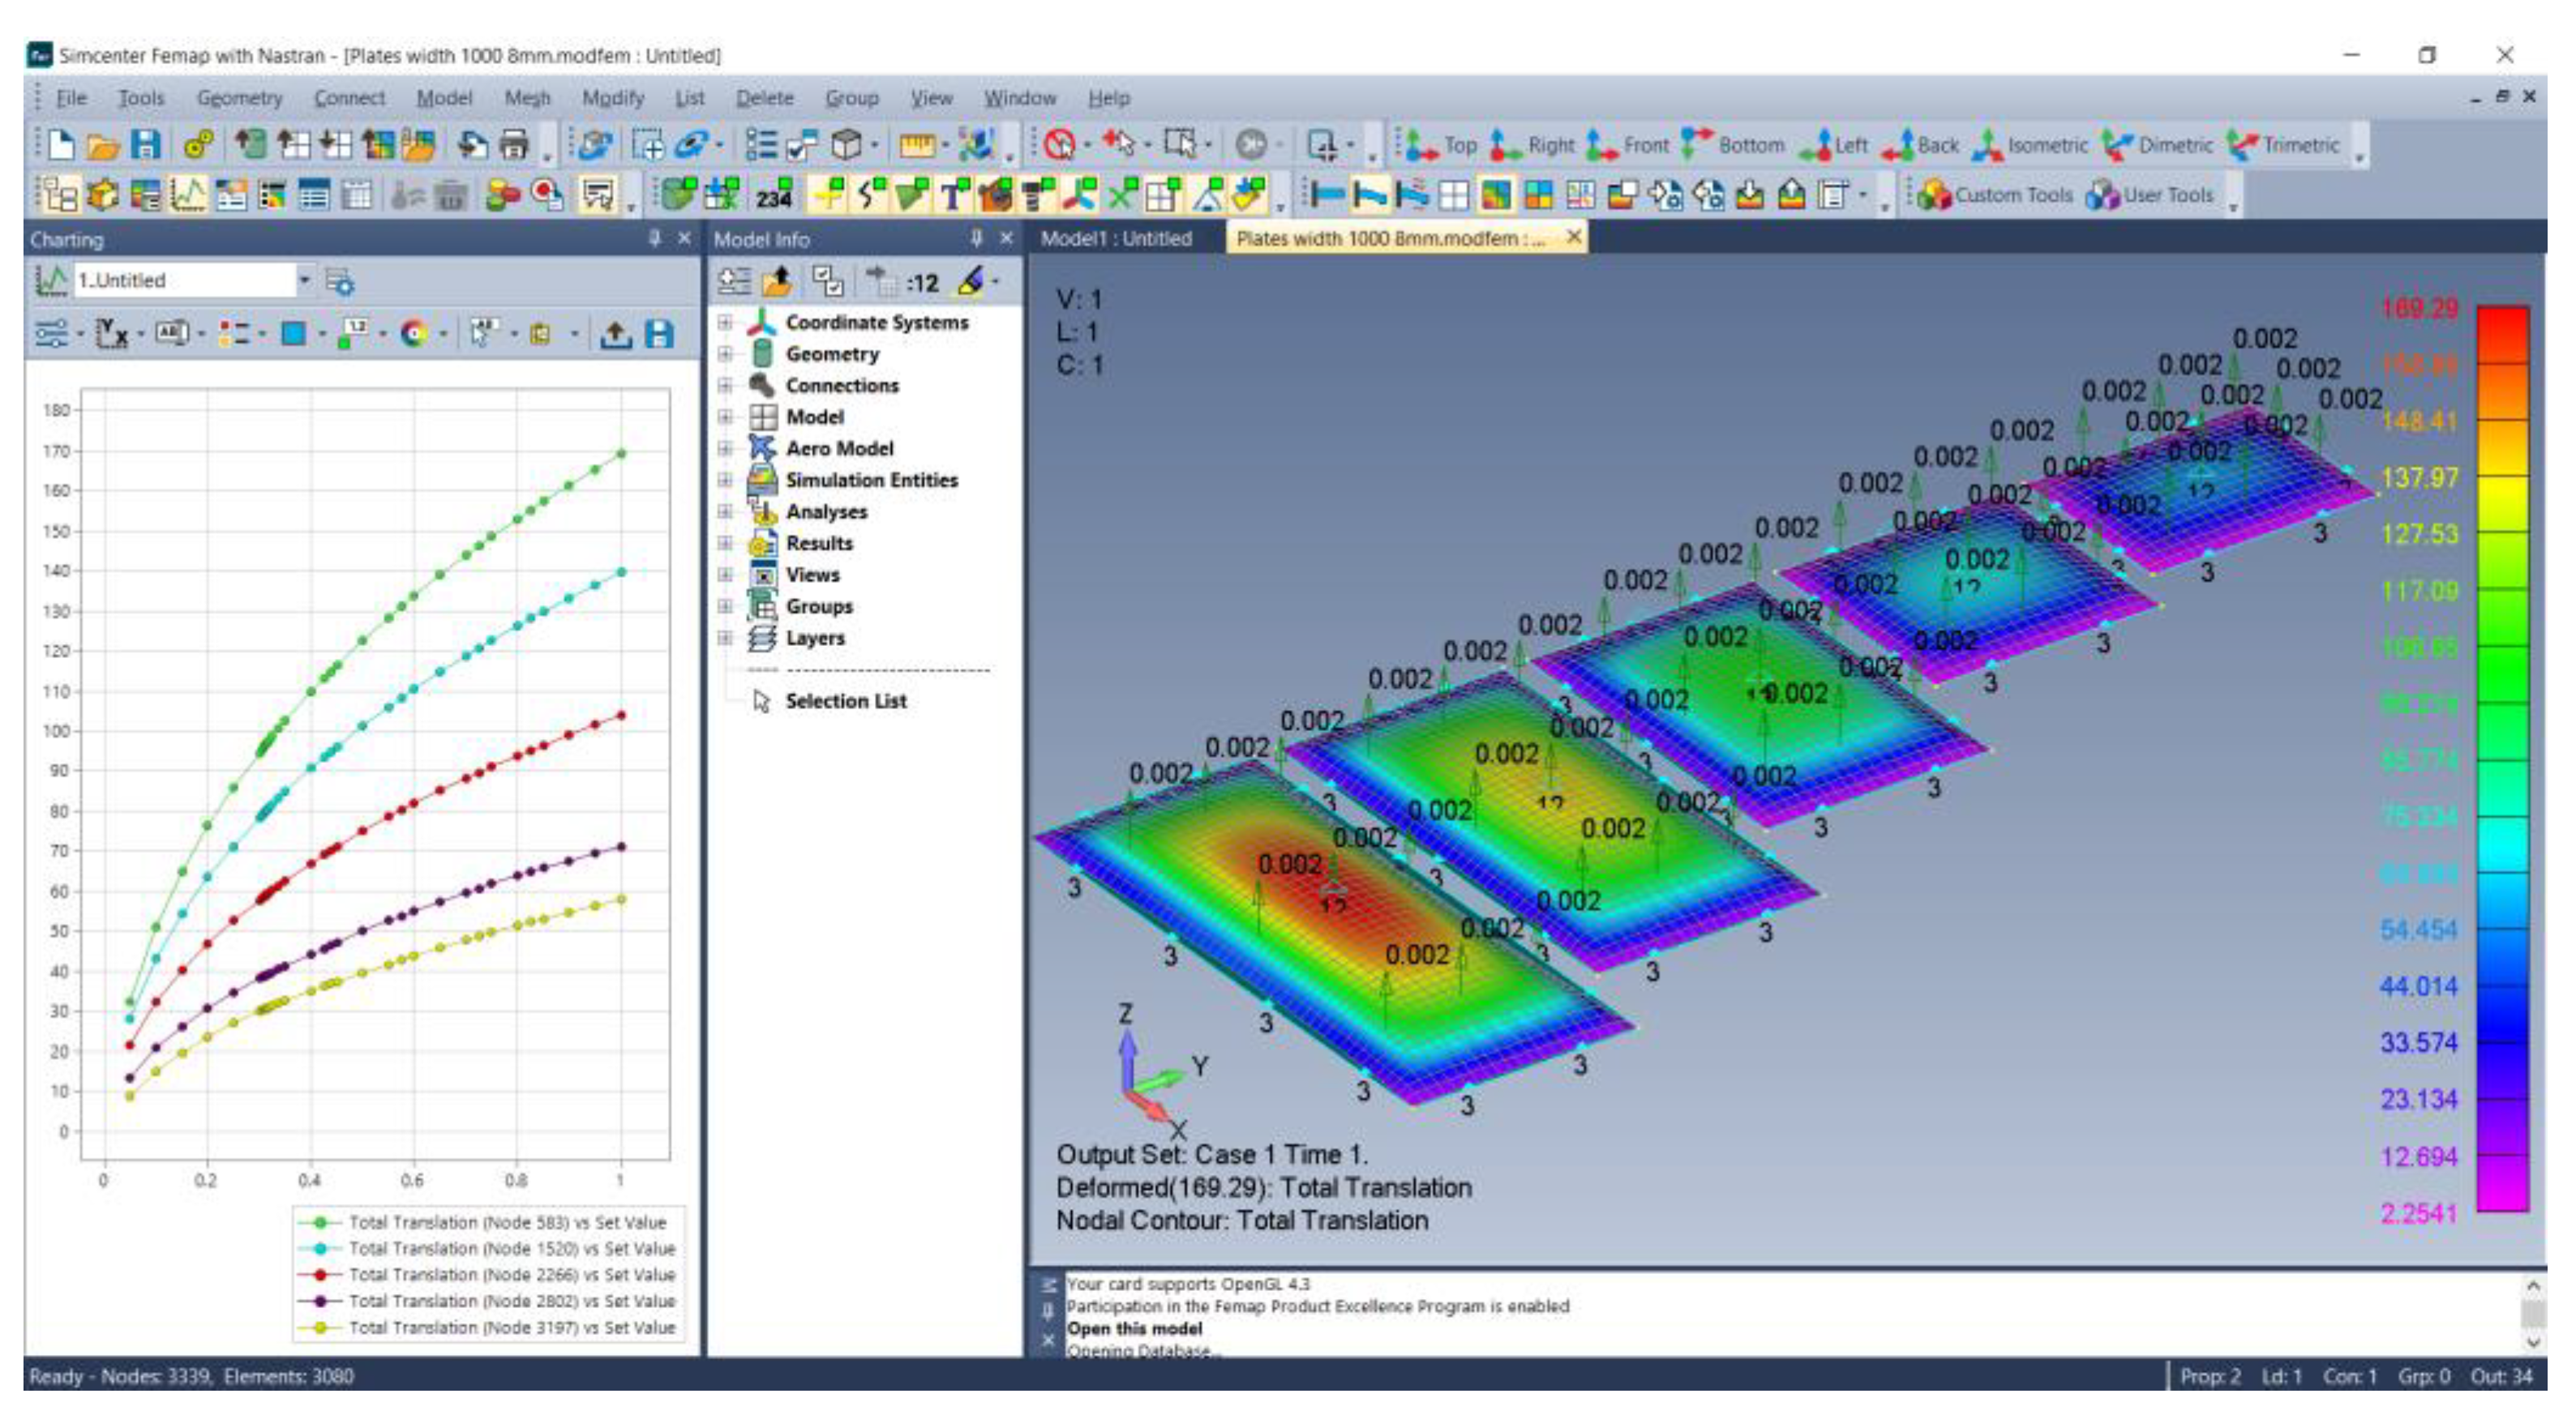Click the messages pane scrollbar

[x=2533, y=1314]
